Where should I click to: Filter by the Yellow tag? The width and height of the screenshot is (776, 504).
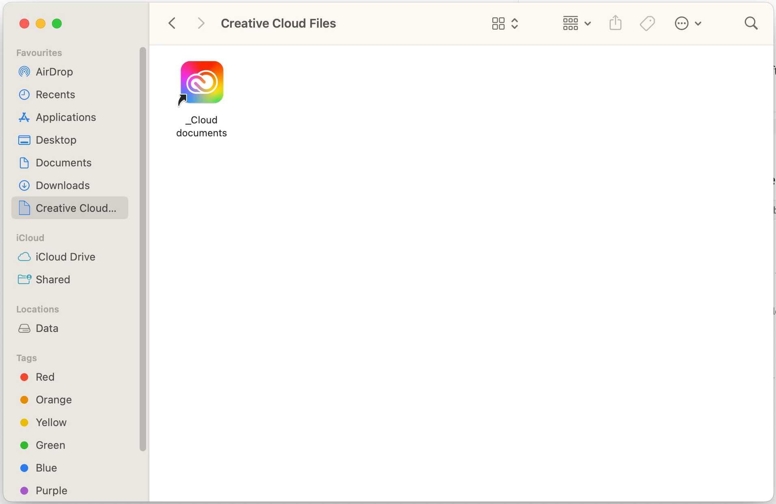70,422
